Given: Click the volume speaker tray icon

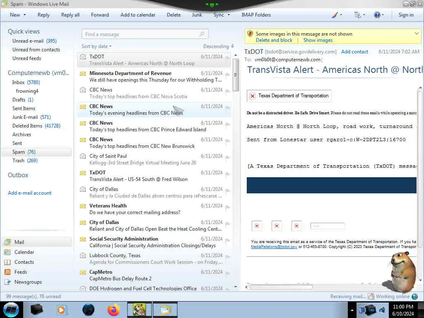Looking at the screenshot, I should coord(382,310).
